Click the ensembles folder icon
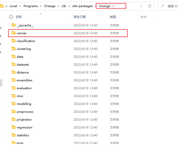178x147 pixels. (13, 80)
